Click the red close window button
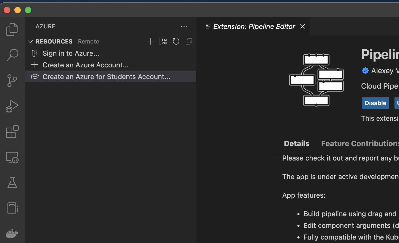Screen dimensions: 399x243 pyautogui.click(x=7, y=10)
